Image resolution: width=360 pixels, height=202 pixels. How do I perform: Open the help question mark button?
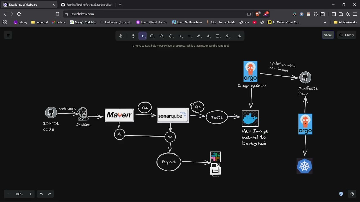[352, 194]
